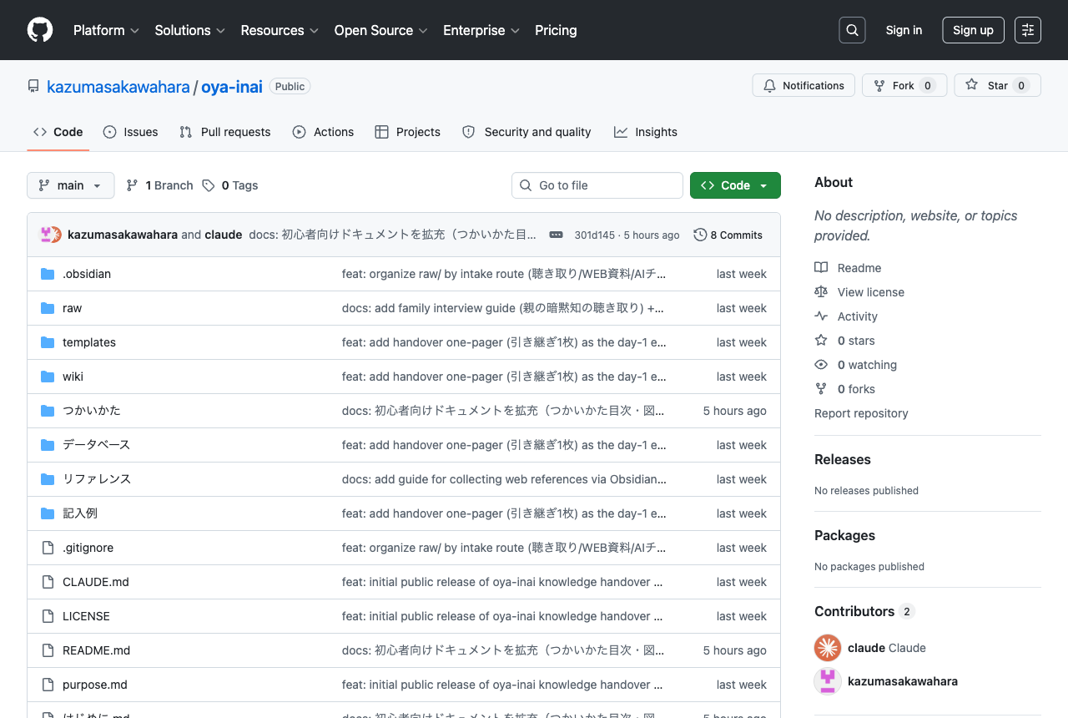
Task: Open the main branch selector dropdown
Action: 71,185
